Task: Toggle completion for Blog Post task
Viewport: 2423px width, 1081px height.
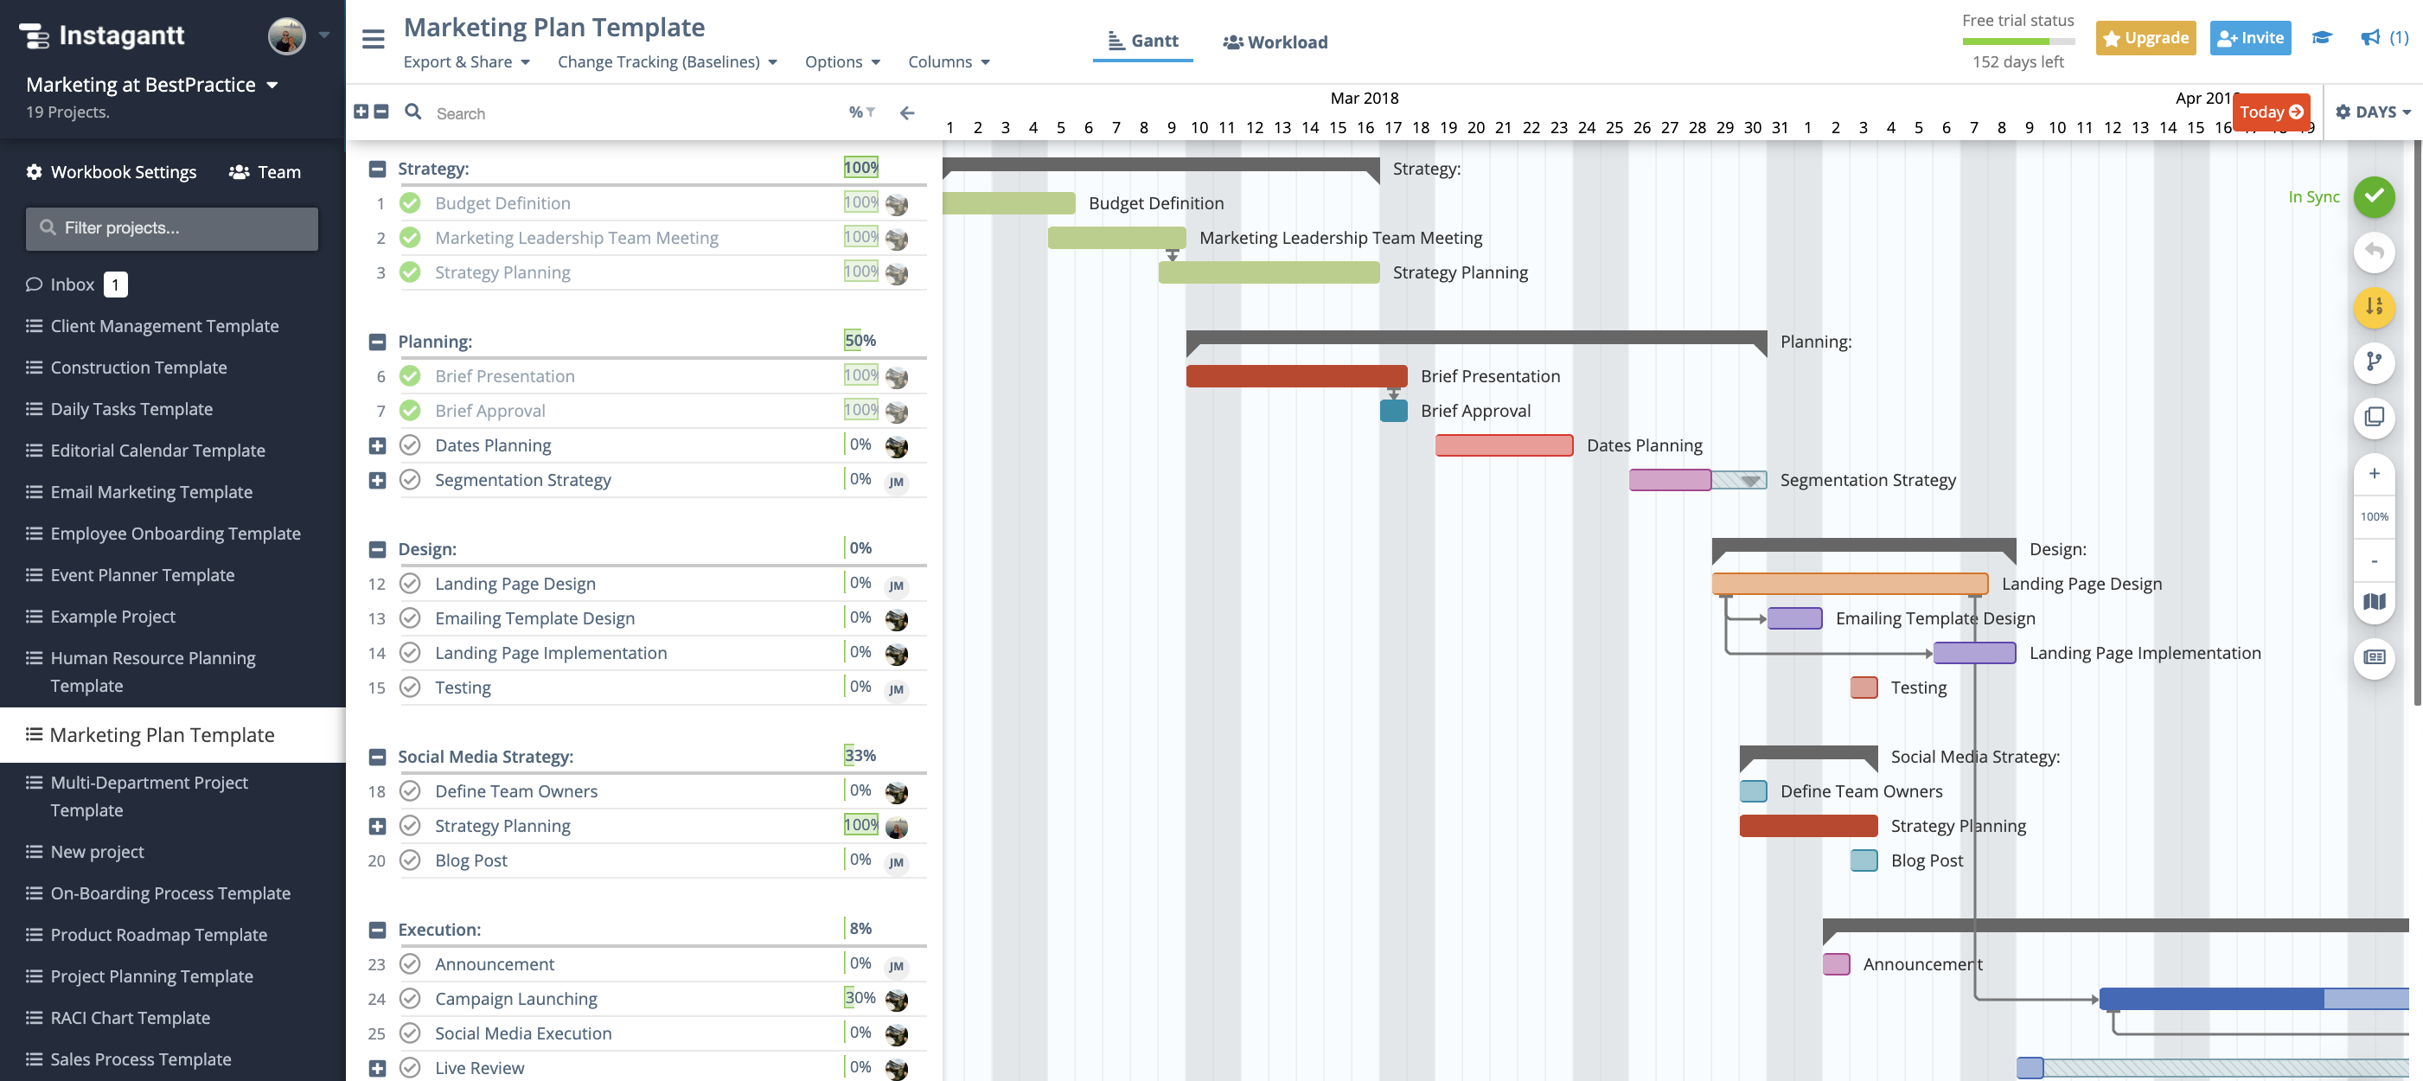Action: (410, 860)
